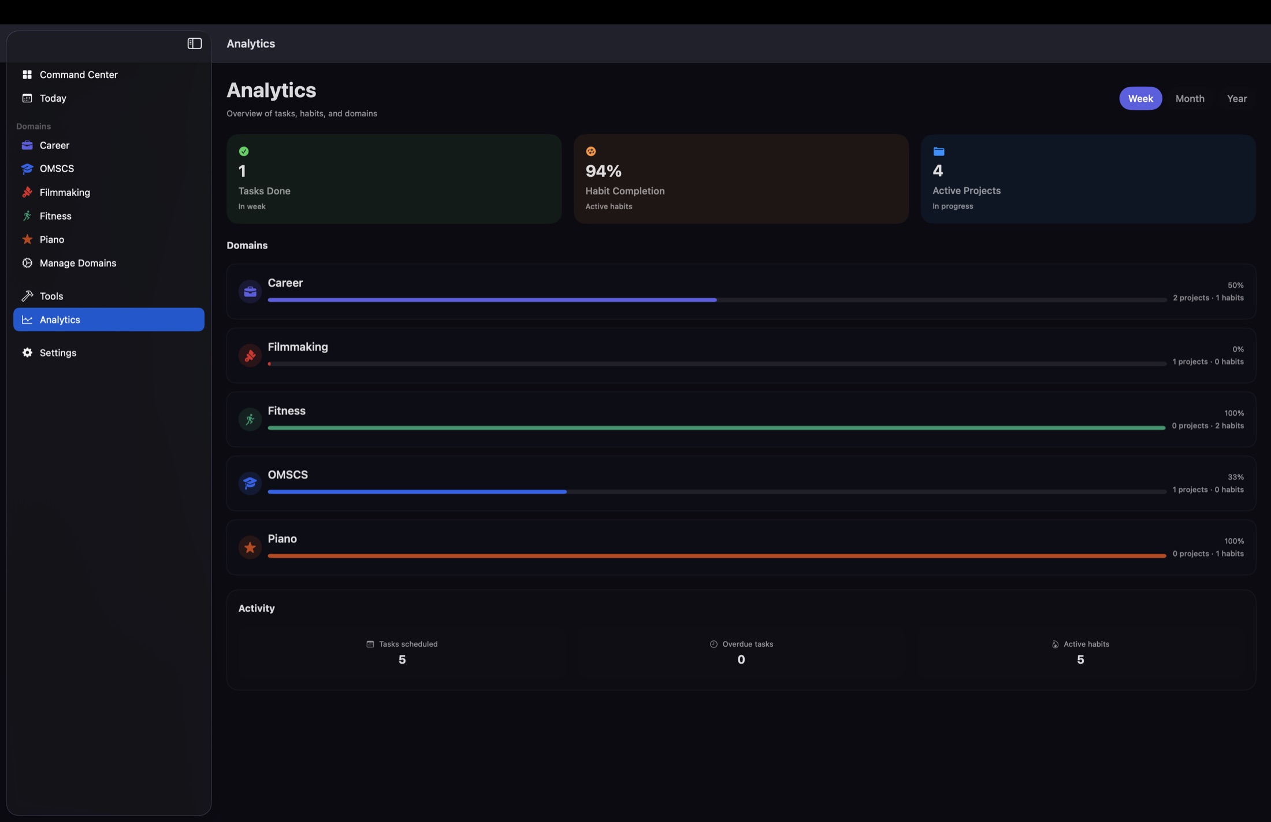Viewport: 1271px width, 822px height.
Task: Enable the Year time range
Action: tap(1236, 98)
